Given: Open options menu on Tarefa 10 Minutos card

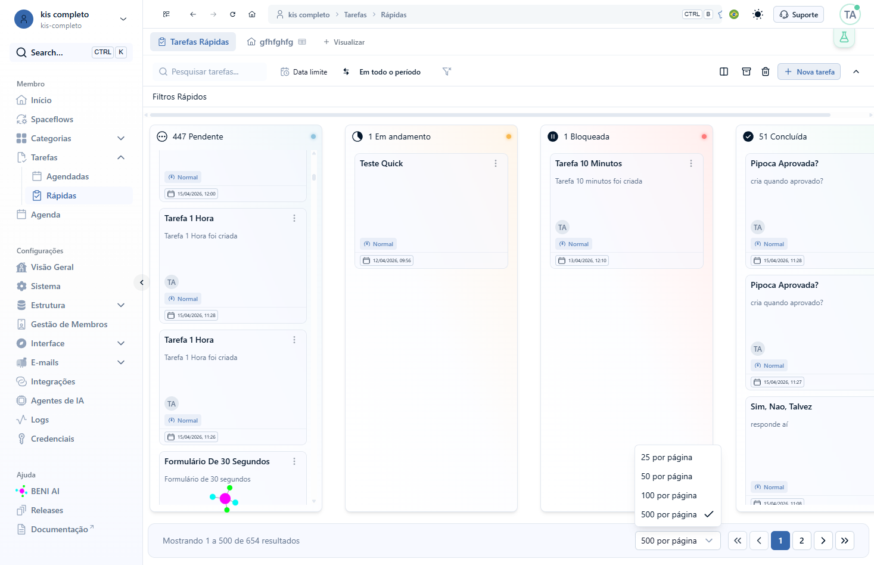Looking at the screenshot, I should pyautogui.click(x=691, y=163).
